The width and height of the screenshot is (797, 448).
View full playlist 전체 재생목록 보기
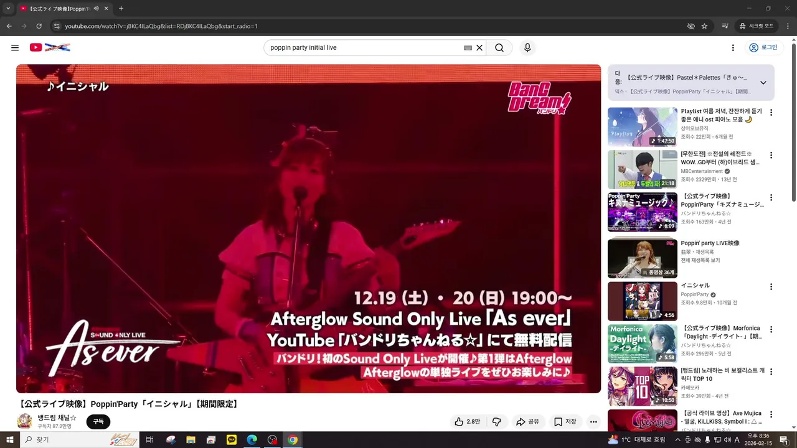pos(700,260)
